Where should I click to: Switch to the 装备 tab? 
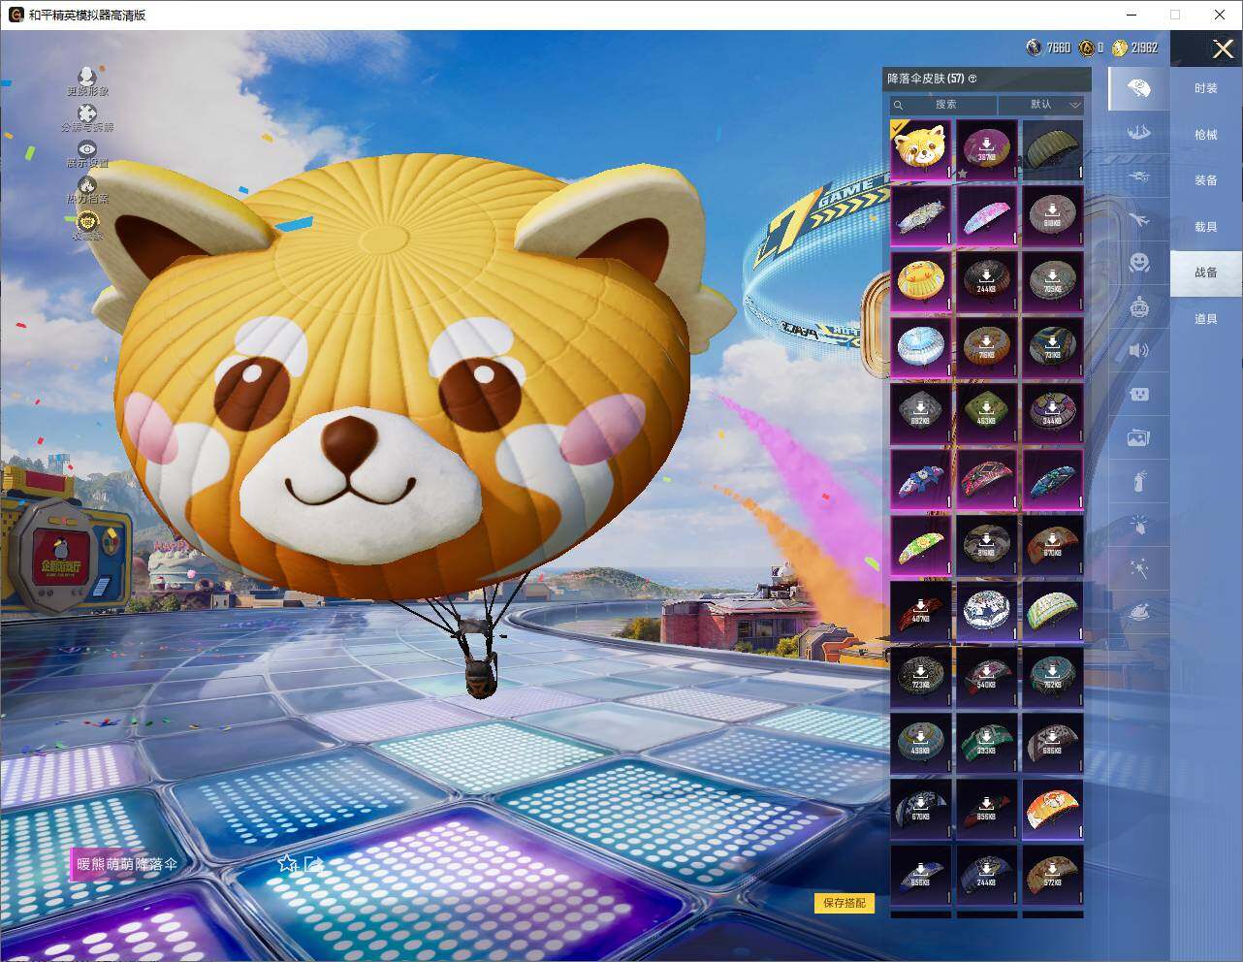click(1206, 180)
